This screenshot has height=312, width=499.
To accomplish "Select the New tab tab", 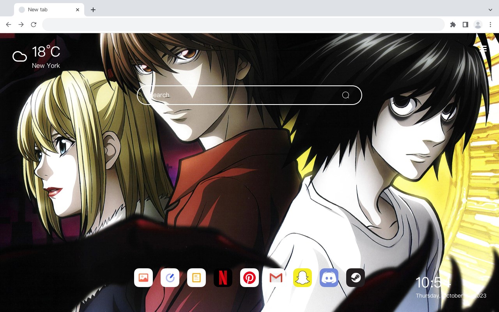I will point(49,10).
